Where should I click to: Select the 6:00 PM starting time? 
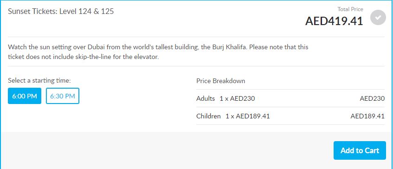(25, 96)
